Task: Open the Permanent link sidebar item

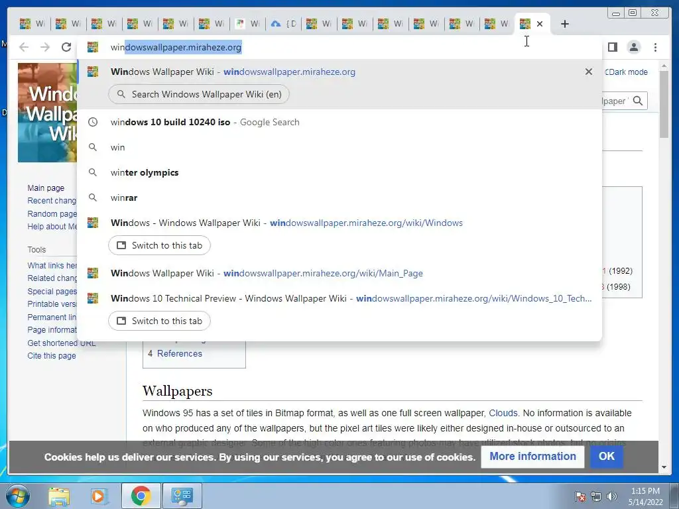Action: click(x=52, y=317)
